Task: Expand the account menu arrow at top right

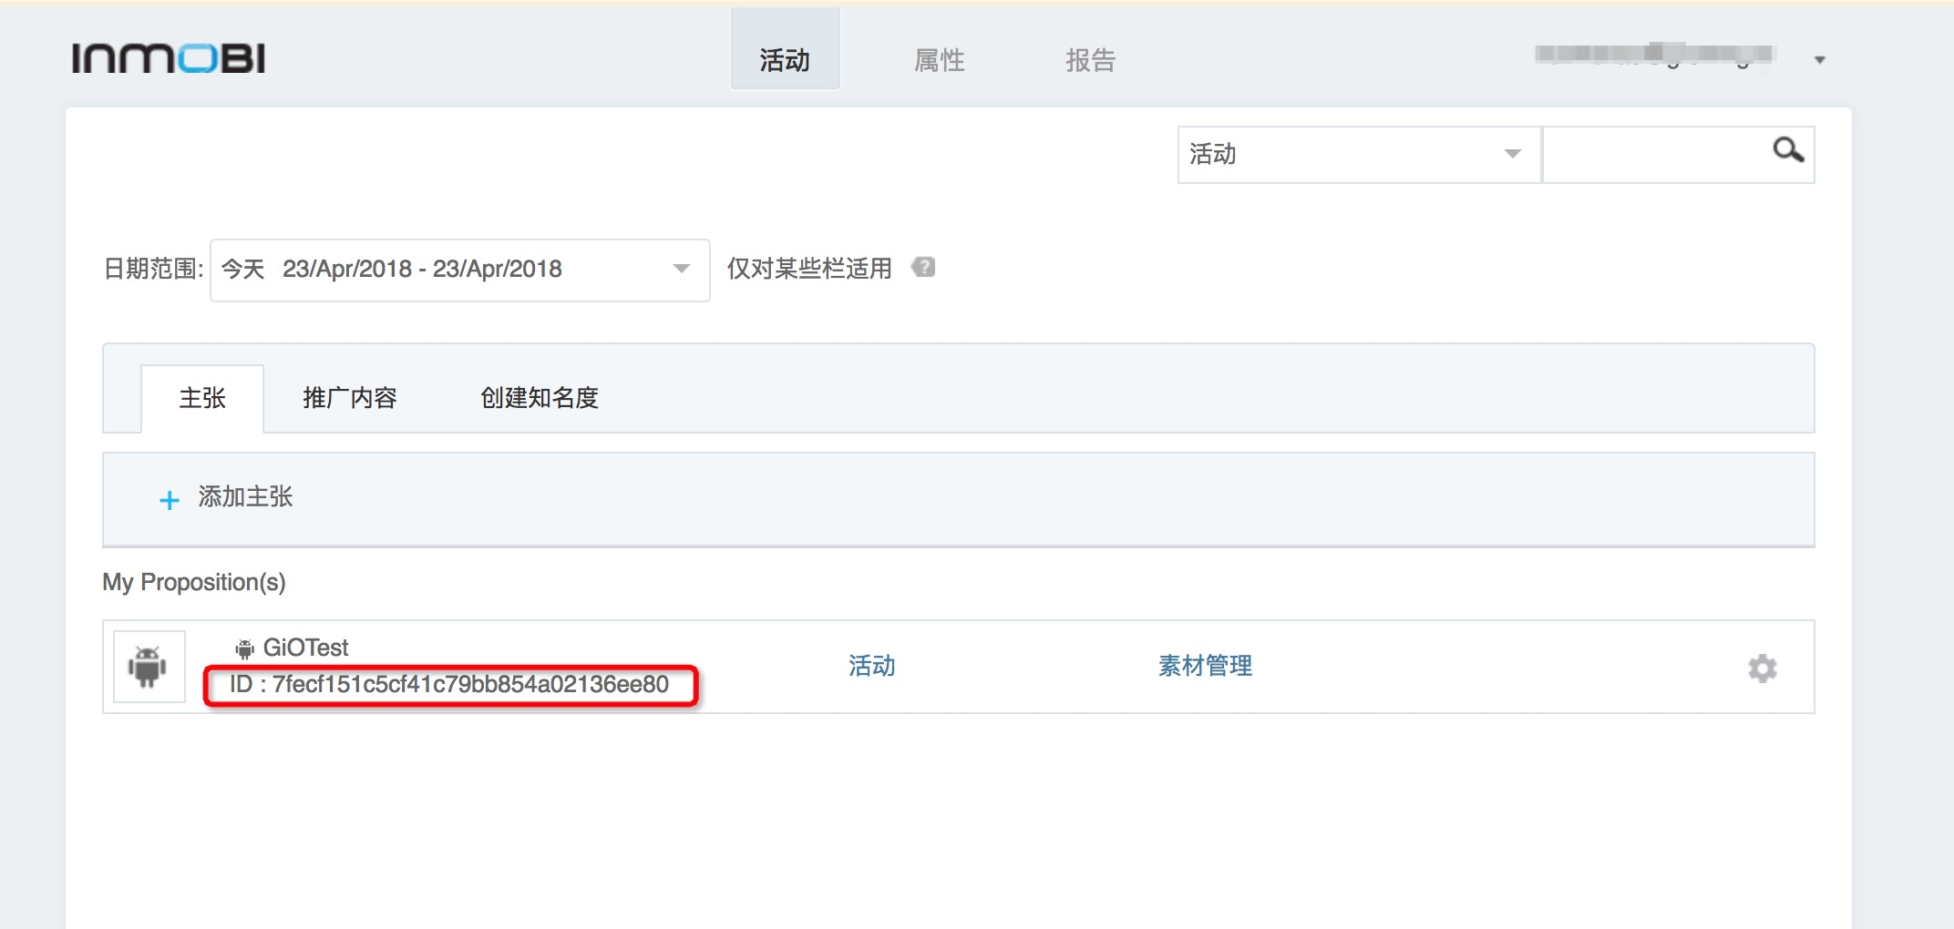Action: click(1819, 60)
